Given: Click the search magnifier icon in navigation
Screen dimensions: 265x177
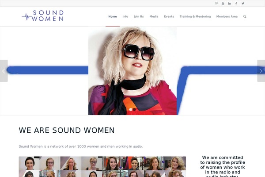Looking at the screenshot, I should [x=245, y=16].
